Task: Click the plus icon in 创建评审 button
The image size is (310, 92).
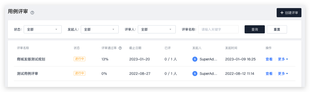Action: pos(282,13)
